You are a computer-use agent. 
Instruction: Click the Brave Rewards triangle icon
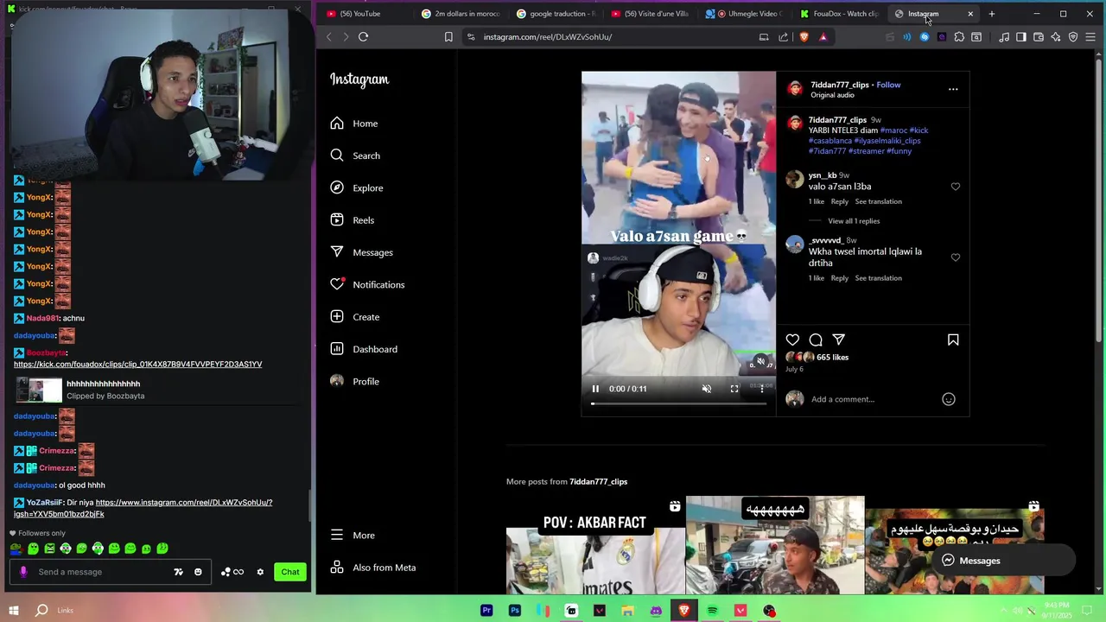pyautogui.click(x=823, y=37)
